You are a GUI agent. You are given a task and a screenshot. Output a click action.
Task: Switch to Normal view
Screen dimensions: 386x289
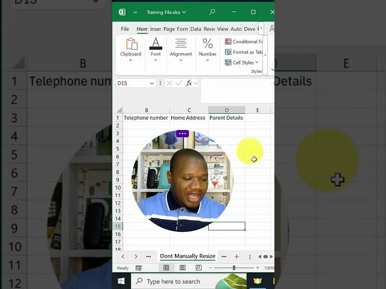tap(166, 267)
